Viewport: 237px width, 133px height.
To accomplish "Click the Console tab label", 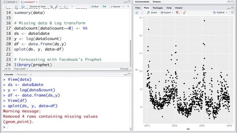I will 9,75.
